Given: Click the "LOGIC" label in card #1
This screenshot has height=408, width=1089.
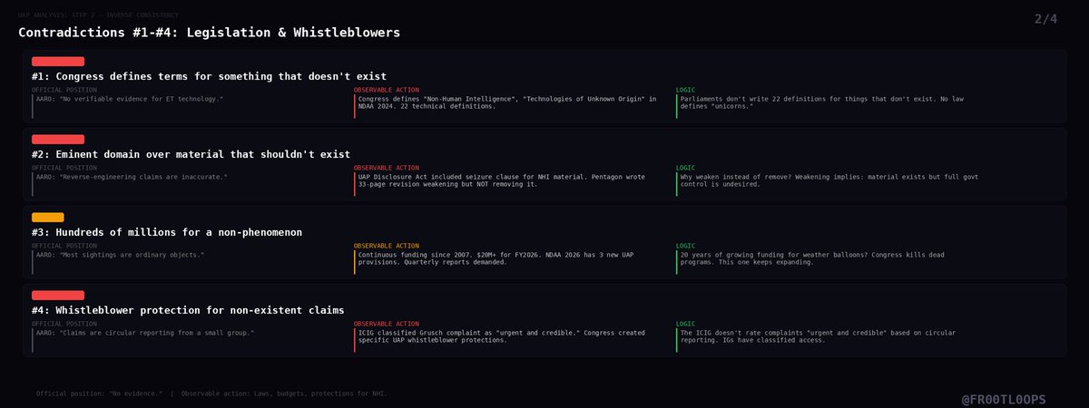Looking at the screenshot, I should [x=687, y=90].
